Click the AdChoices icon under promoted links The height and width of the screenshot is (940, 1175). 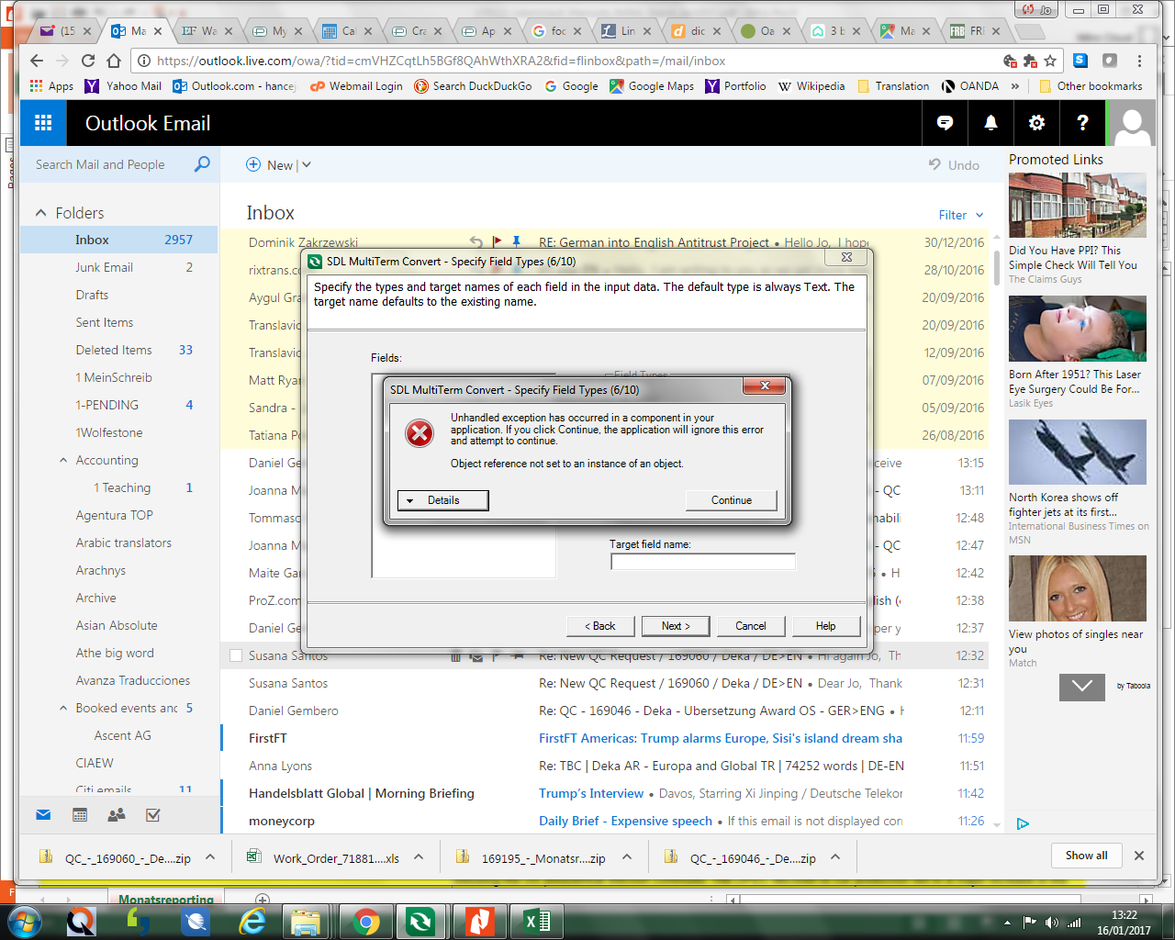click(1023, 824)
